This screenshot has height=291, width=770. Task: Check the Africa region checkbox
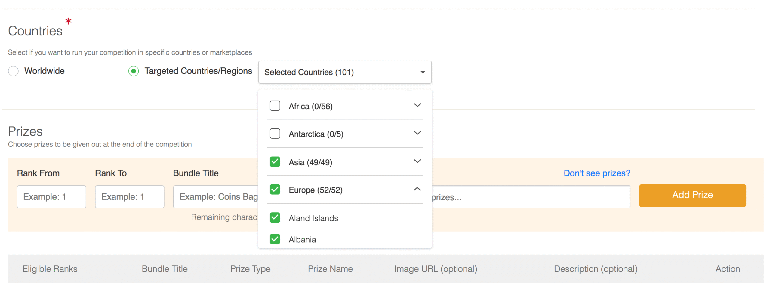pyautogui.click(x=275, y=106)
